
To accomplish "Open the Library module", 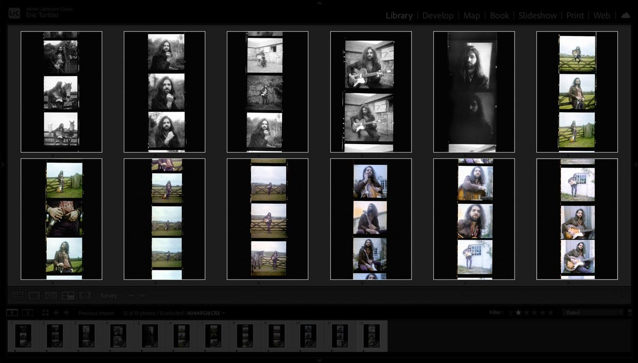I will click(x=399, y=15).
